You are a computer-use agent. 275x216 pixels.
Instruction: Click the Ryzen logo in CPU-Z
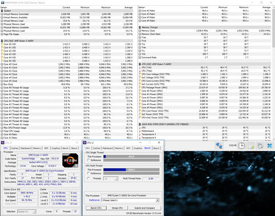70,161
